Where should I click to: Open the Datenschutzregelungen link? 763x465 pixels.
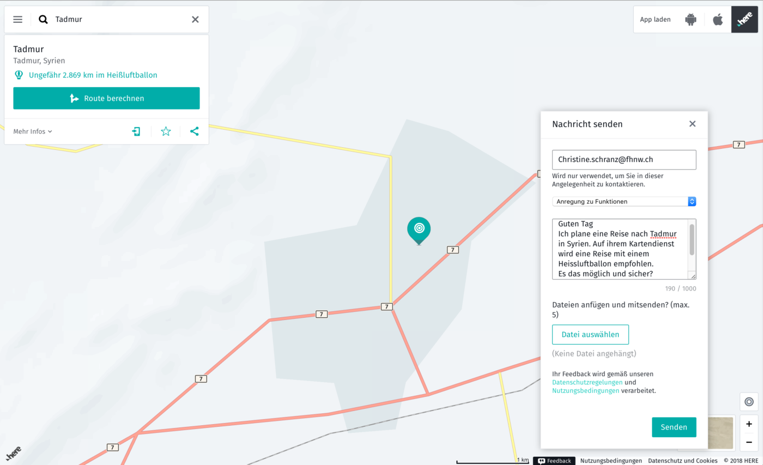(586, 383)
